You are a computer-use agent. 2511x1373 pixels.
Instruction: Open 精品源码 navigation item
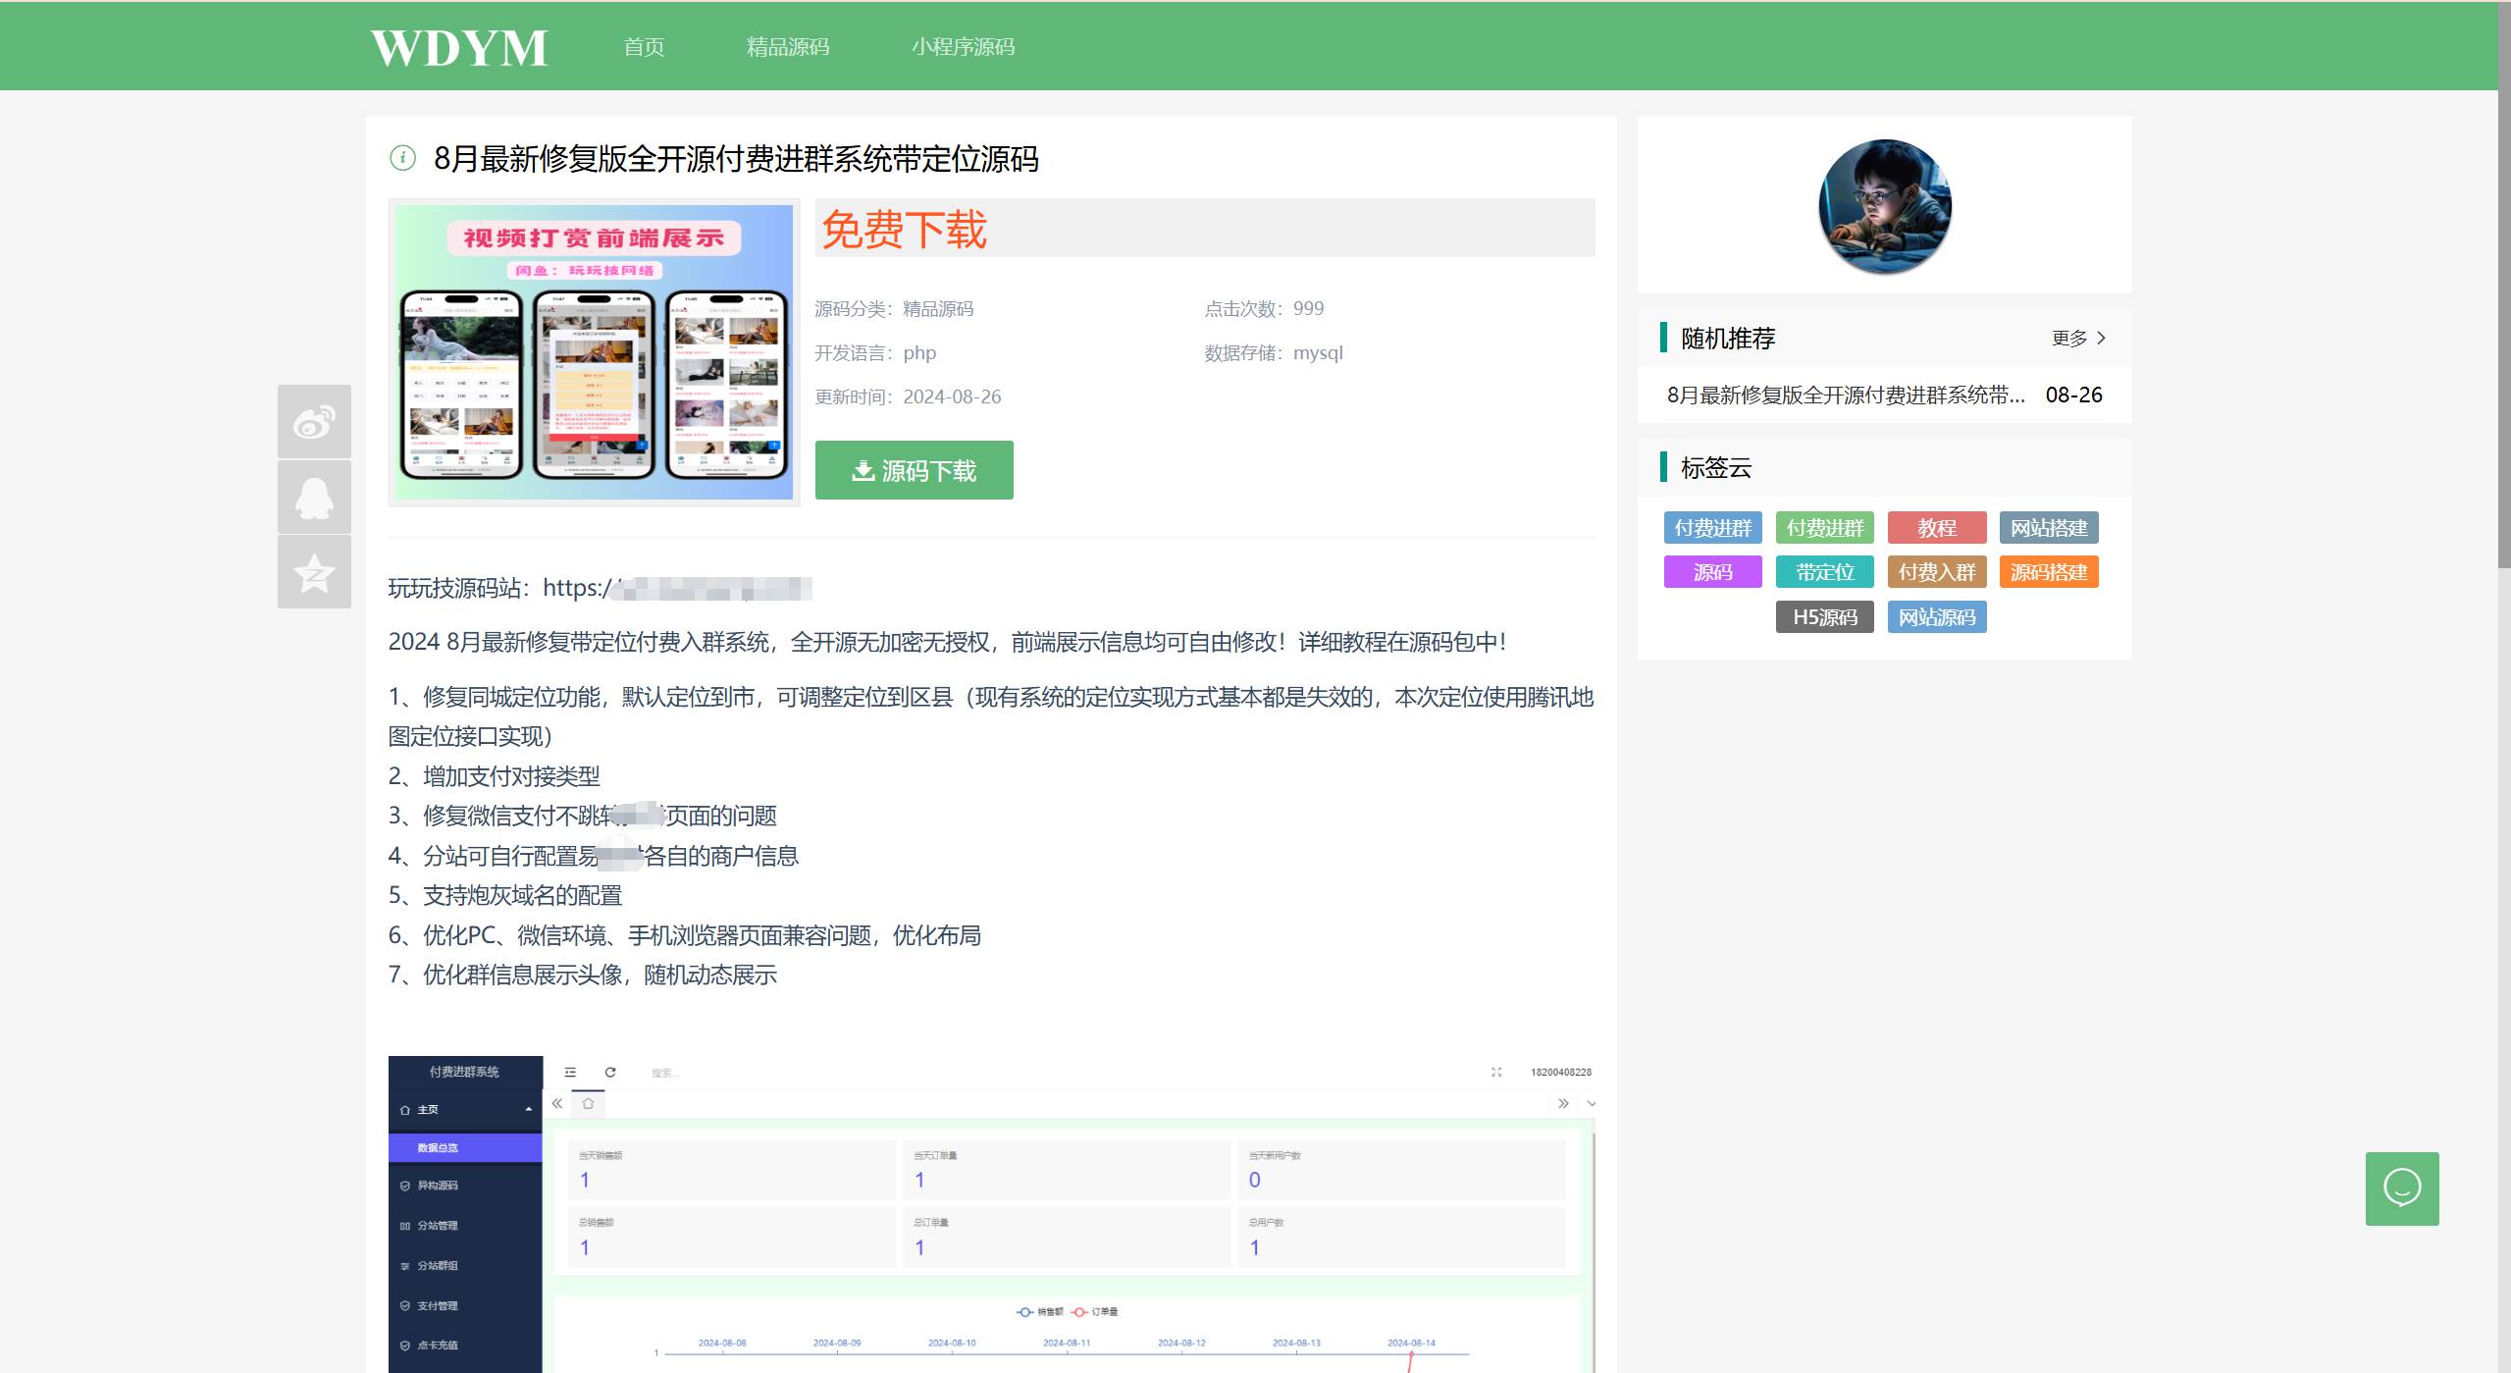point(787,47)
